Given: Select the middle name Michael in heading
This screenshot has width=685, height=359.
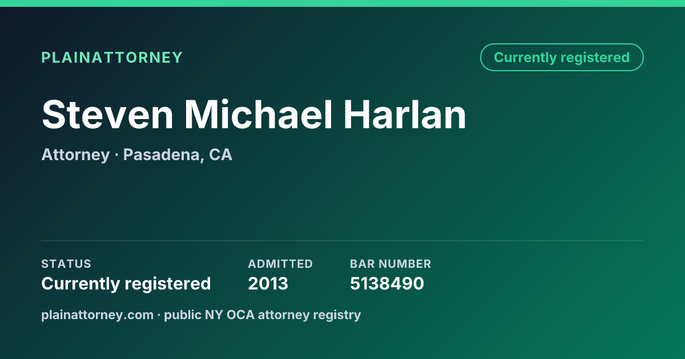Looking at the screenshot, I should 258,115.
